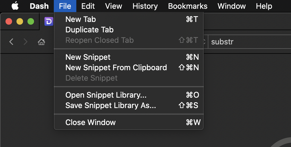Click the home icon
The width and height of the screenshot is (291, 147).
(x=41, y=42)
